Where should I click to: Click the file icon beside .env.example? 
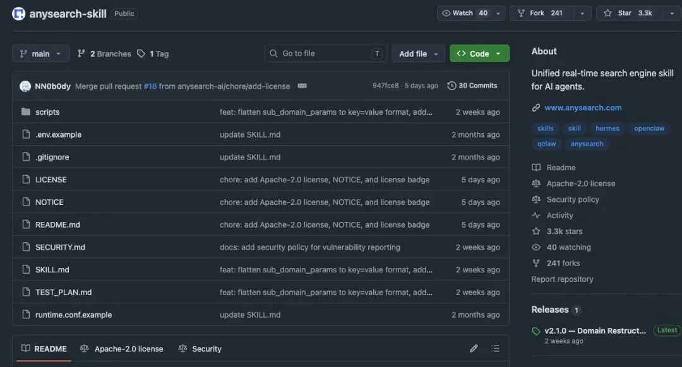coord(26,134)
